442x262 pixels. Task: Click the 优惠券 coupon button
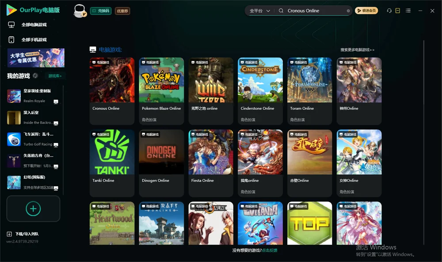tap(122, 11)
